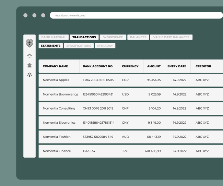Click the amount 68 443,19

coord(154,137)
